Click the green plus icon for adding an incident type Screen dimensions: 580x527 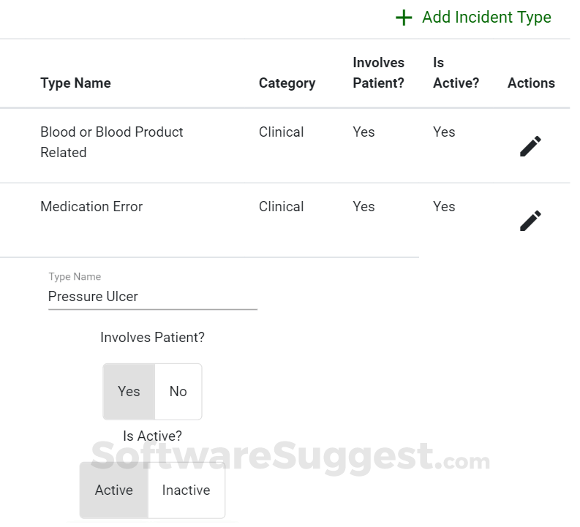click(404, 18)
